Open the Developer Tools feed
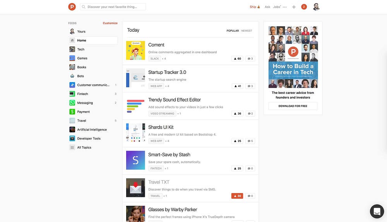The height and width of the screenshot is (222, 387). [x=93, y=139]
